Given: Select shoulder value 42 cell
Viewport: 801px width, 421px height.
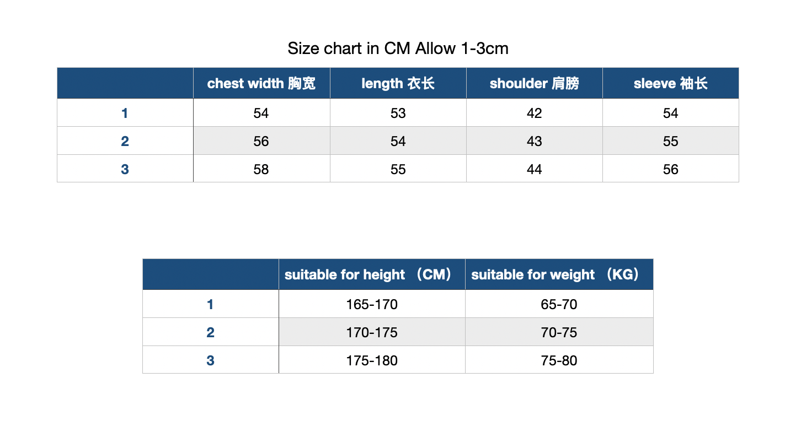Looking at the screenshot, I should (534, 113).
